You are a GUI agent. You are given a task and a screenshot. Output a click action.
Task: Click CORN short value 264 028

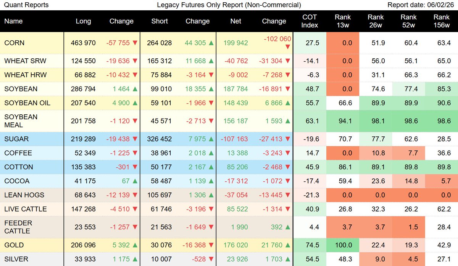click(160, 43)
